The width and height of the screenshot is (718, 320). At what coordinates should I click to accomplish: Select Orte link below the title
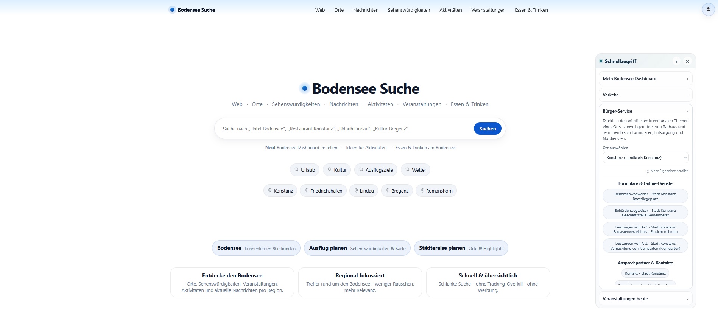(x=257, y=104)
